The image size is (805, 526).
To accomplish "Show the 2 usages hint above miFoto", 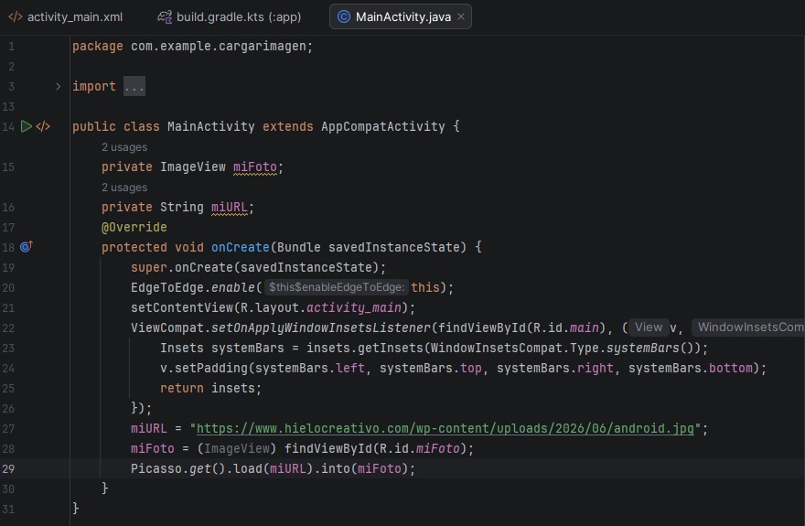I will (124, 147).
